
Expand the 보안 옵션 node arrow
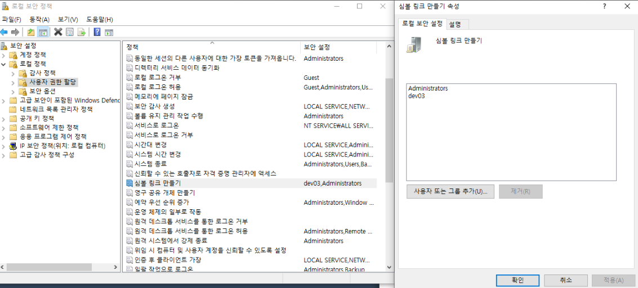[13, 91]
